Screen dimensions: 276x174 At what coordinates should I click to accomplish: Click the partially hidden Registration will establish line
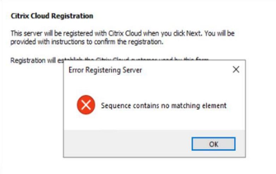(x=37, y=60)
